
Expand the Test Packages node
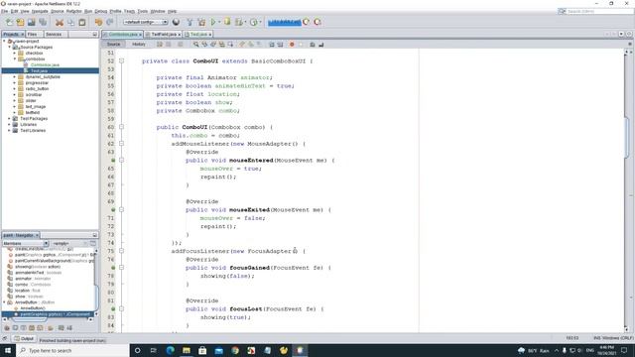pos(10,119)
